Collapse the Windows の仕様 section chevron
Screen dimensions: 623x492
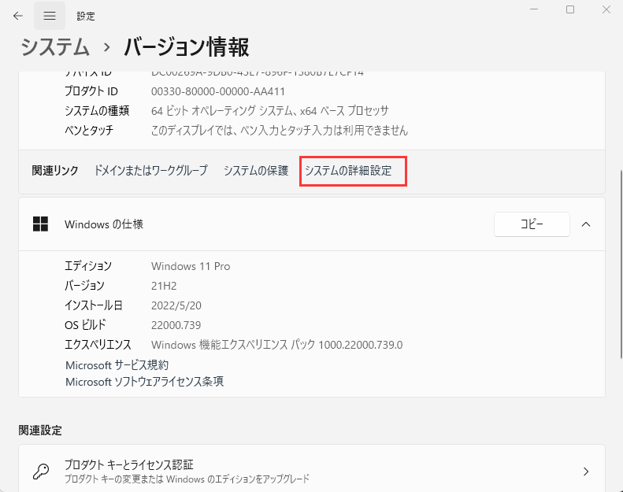(585, 224)
